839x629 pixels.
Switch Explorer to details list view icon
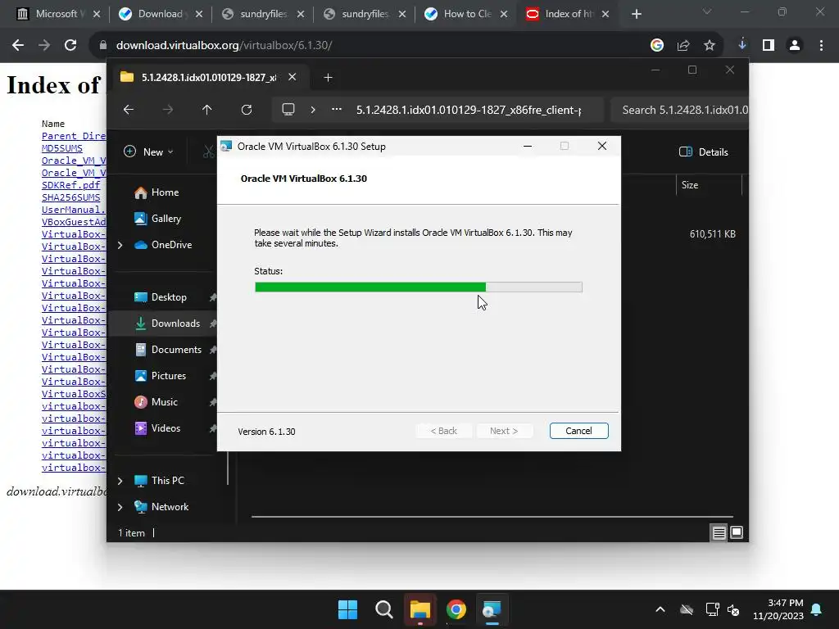tap(719, 532)
